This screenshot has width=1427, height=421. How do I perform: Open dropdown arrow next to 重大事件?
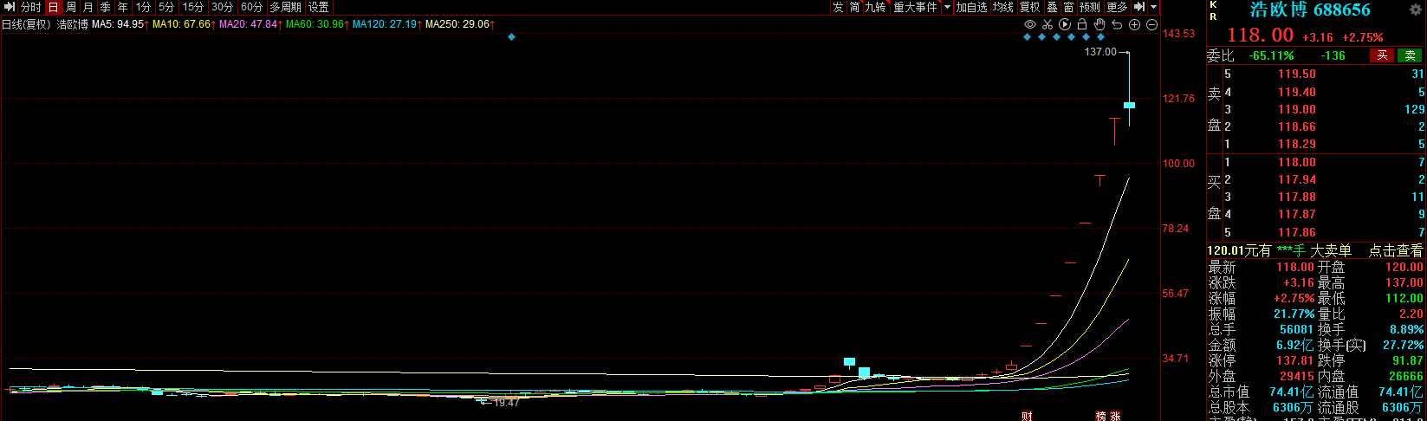coord(947,7)
